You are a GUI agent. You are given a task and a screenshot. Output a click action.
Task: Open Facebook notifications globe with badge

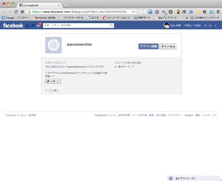point(39,25)
